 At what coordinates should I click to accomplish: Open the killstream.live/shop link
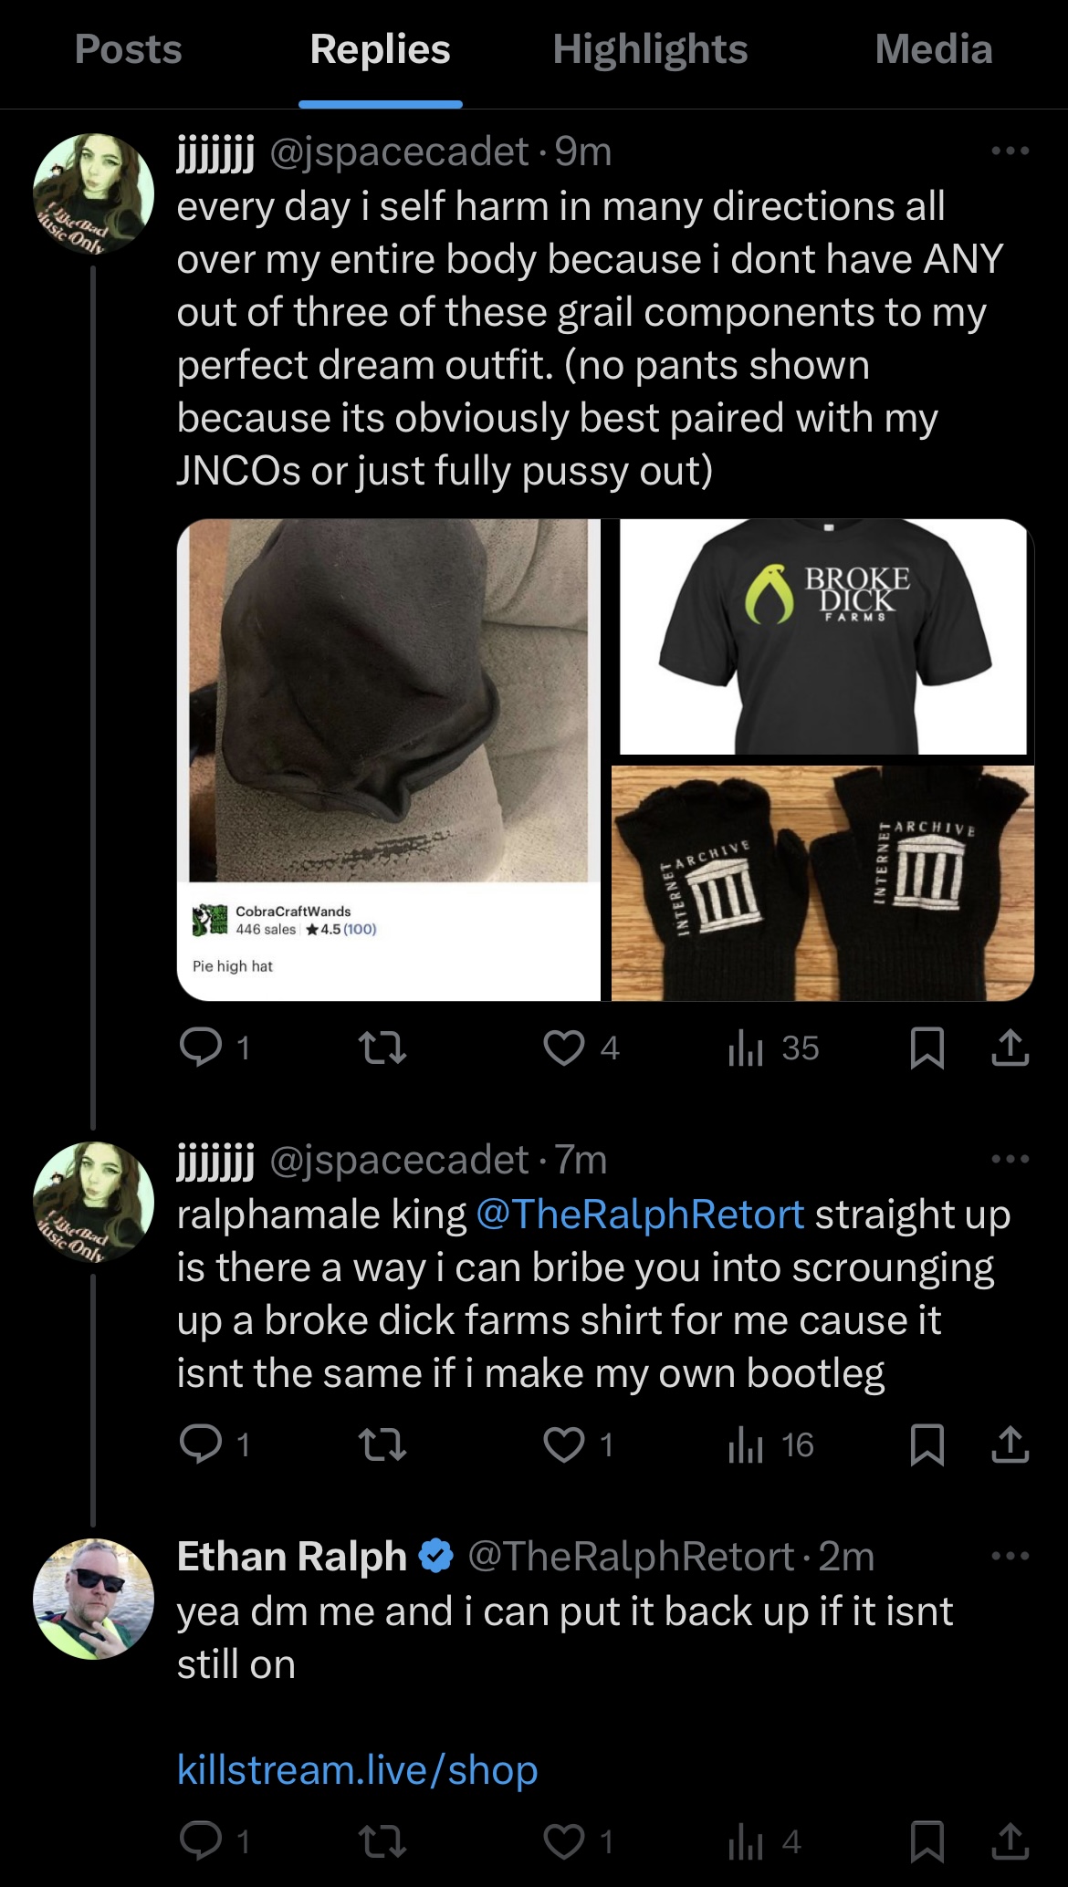(x=358, y=1769)
